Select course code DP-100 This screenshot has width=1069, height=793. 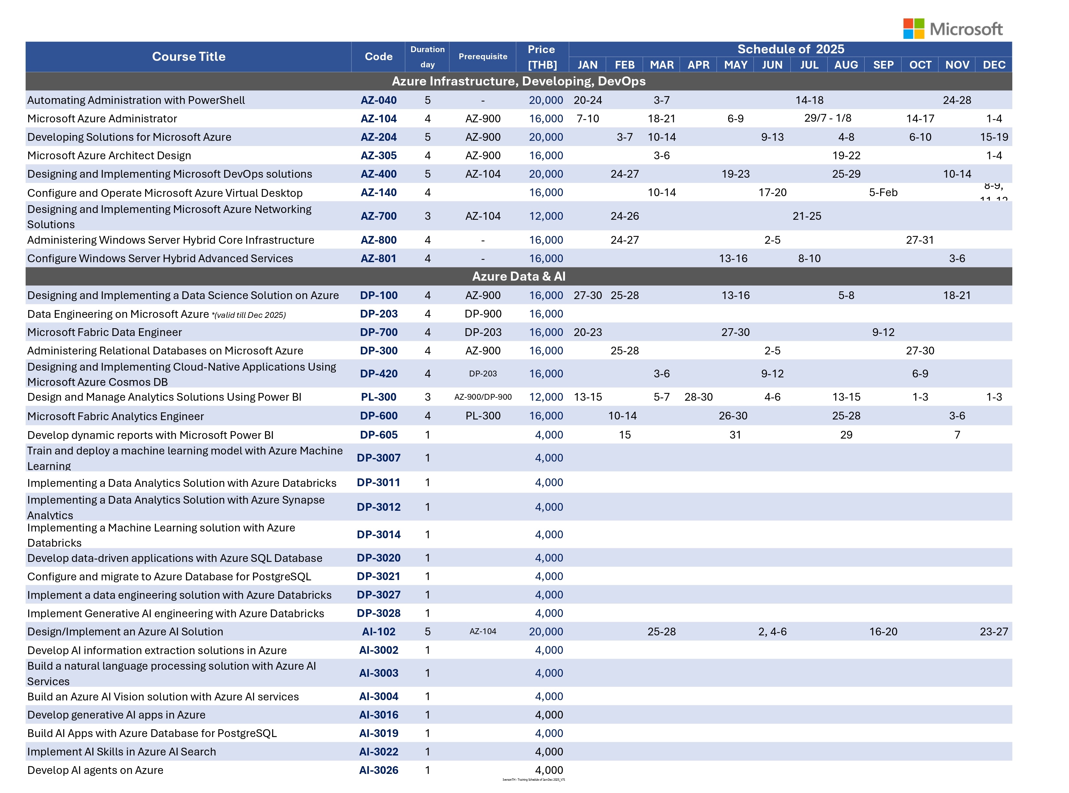(x=379, y=295)
